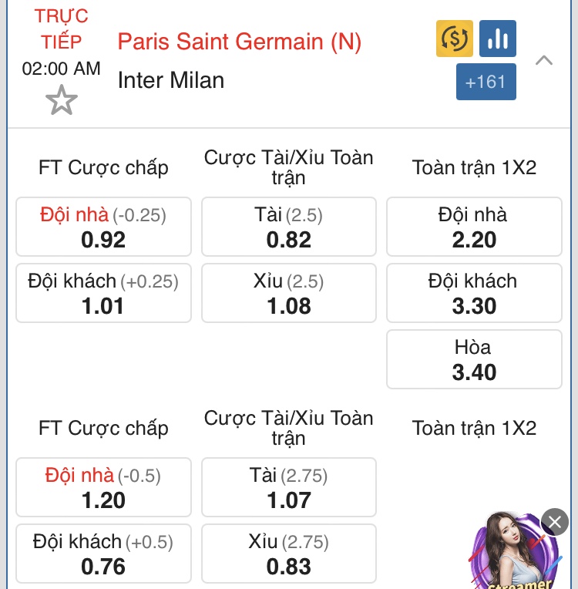Bet on Đội khách 1X2 at 3.30
Screen dimensions: 578x589
[x=474, y=293]
